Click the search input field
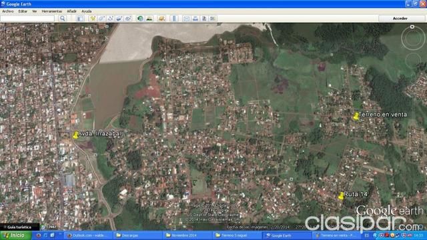The image size is (427, 240). click(27, 18)
